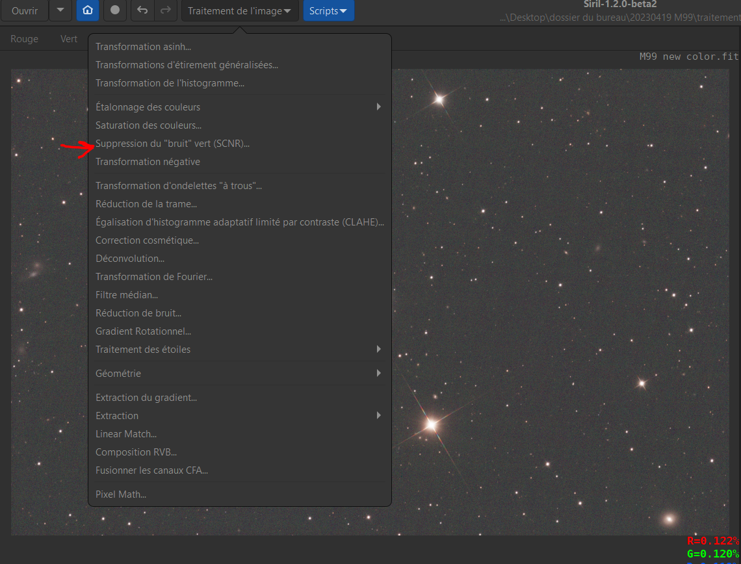Click the round livestack record icon
Image resolution: width=741 pixels, height=564 pixels.
pyautogui.click(x=115, y=10)
